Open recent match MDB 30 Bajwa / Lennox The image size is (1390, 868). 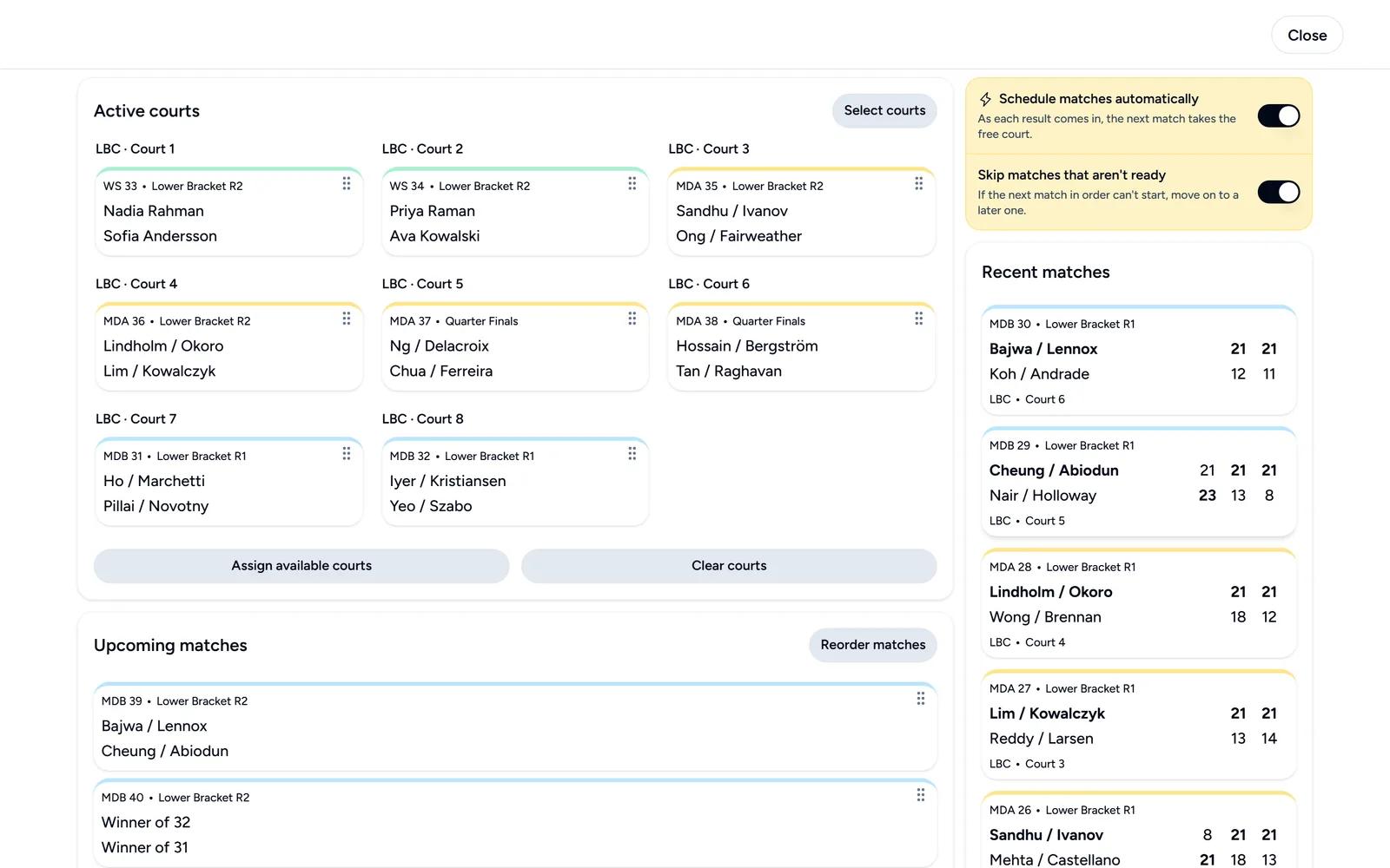click(x=1139, y=359)
